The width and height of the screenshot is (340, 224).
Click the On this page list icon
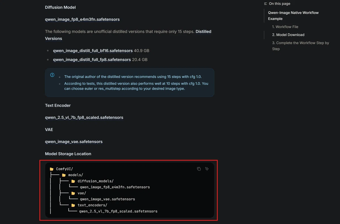265,4
